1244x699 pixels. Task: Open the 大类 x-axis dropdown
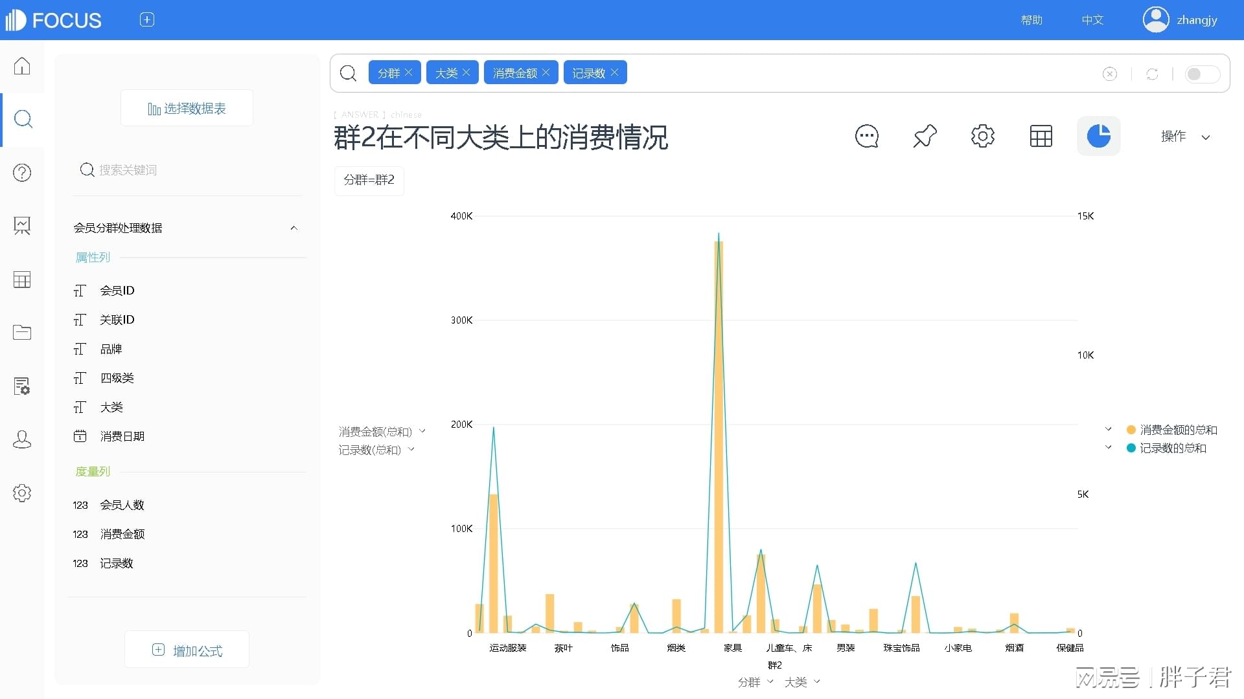click(x=802, y=682)
